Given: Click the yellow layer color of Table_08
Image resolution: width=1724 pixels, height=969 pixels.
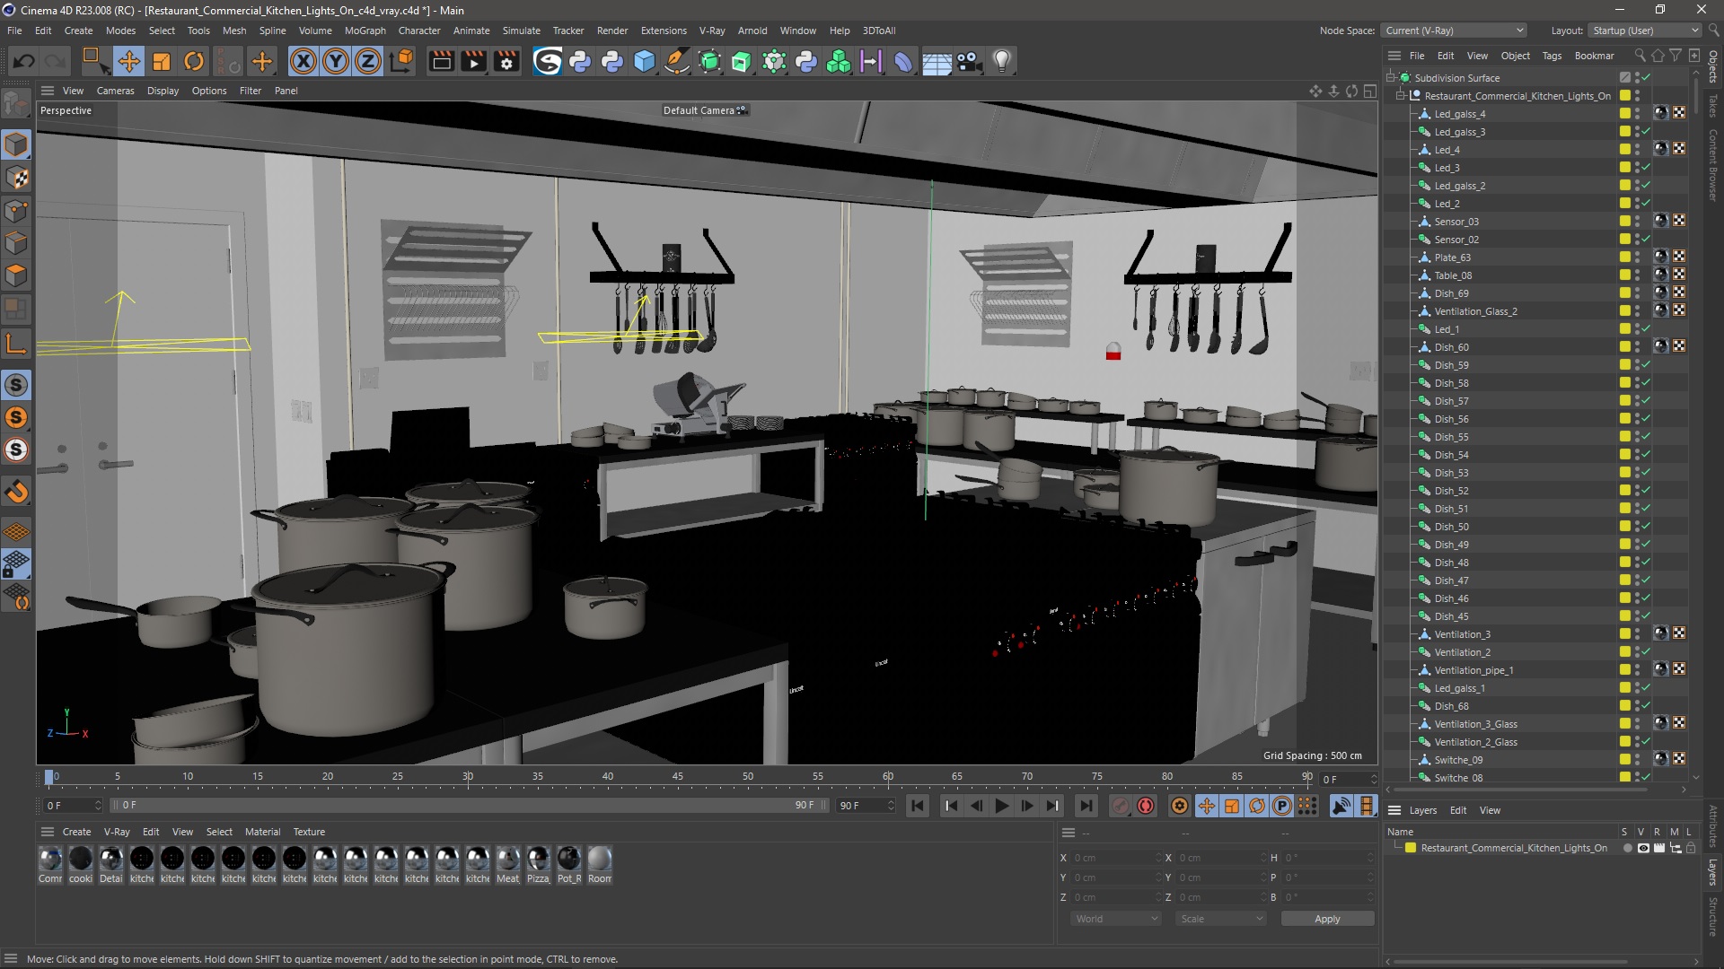Looking at the screenshot, I should 1625,275.
